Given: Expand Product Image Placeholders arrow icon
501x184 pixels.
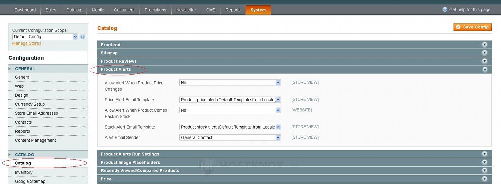Looking at the screenshot, I should [x=485, y=162].
